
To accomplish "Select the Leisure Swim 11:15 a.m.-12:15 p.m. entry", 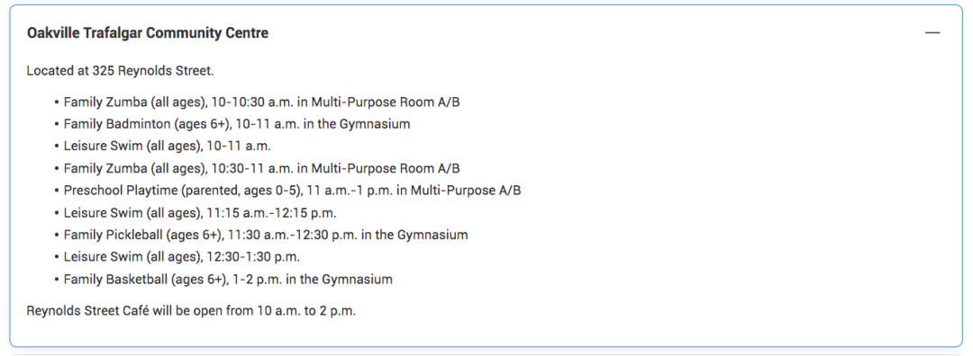I will pyautogui.click(x=200, y=213).
